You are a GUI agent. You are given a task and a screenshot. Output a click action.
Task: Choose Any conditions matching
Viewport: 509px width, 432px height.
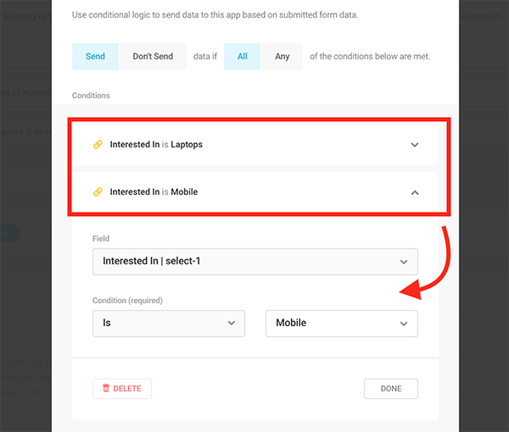pyautogui.click(x=282, y=57)
